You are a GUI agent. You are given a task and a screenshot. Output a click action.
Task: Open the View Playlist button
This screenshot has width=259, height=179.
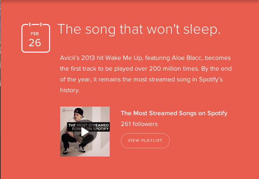pyautogui.click(x=145, y=141)
